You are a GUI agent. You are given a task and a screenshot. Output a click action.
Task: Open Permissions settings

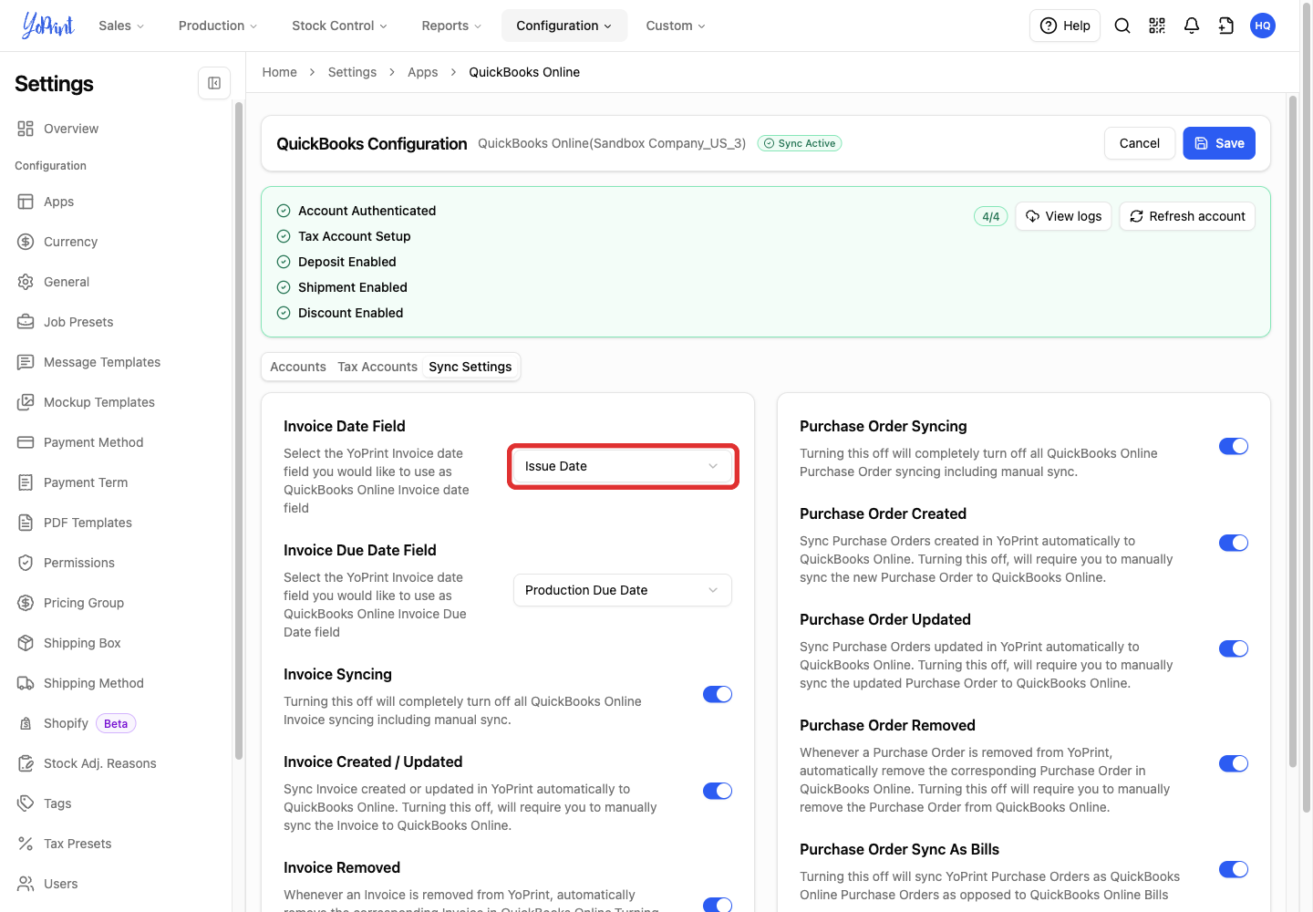click(79, 563)
